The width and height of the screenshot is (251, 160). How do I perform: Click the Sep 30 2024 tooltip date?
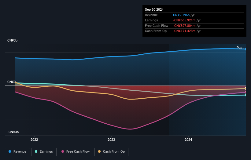[x=154, y=9]
